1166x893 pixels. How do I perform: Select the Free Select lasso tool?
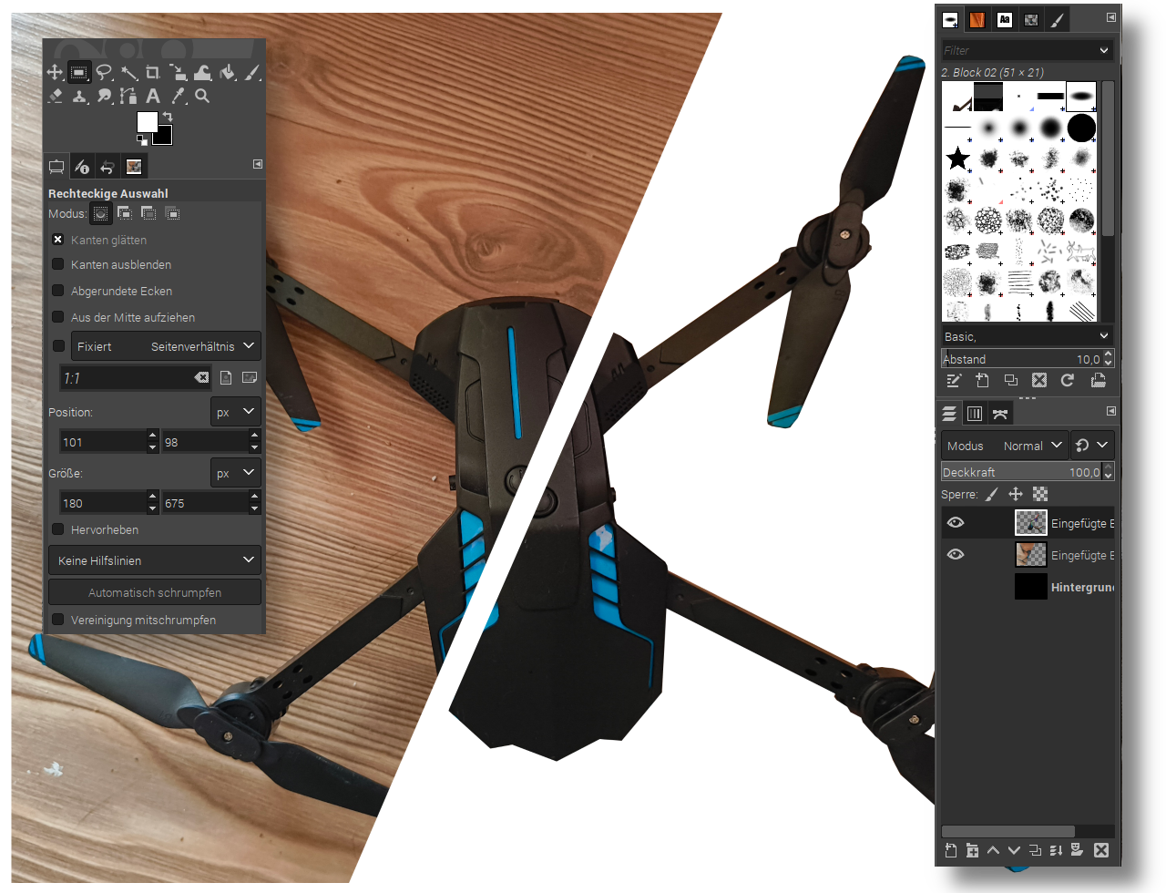[x=105, y=72]
